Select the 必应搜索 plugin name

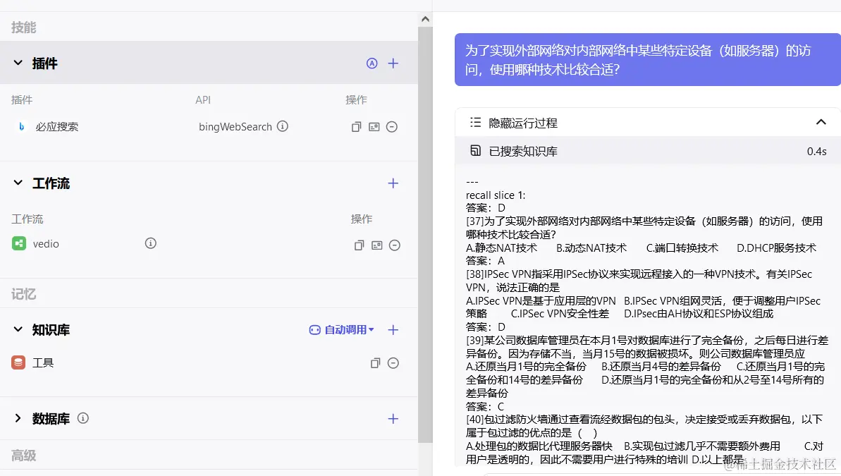coord(57,127)
